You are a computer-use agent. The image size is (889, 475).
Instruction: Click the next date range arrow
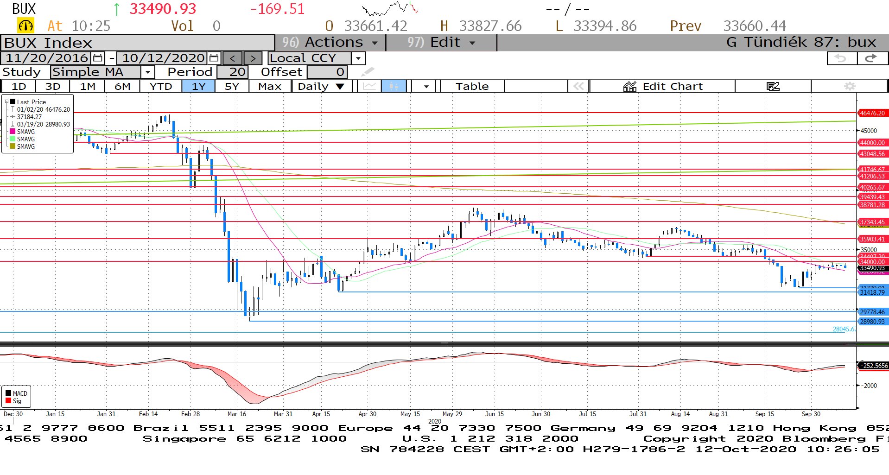pos(253,58)
